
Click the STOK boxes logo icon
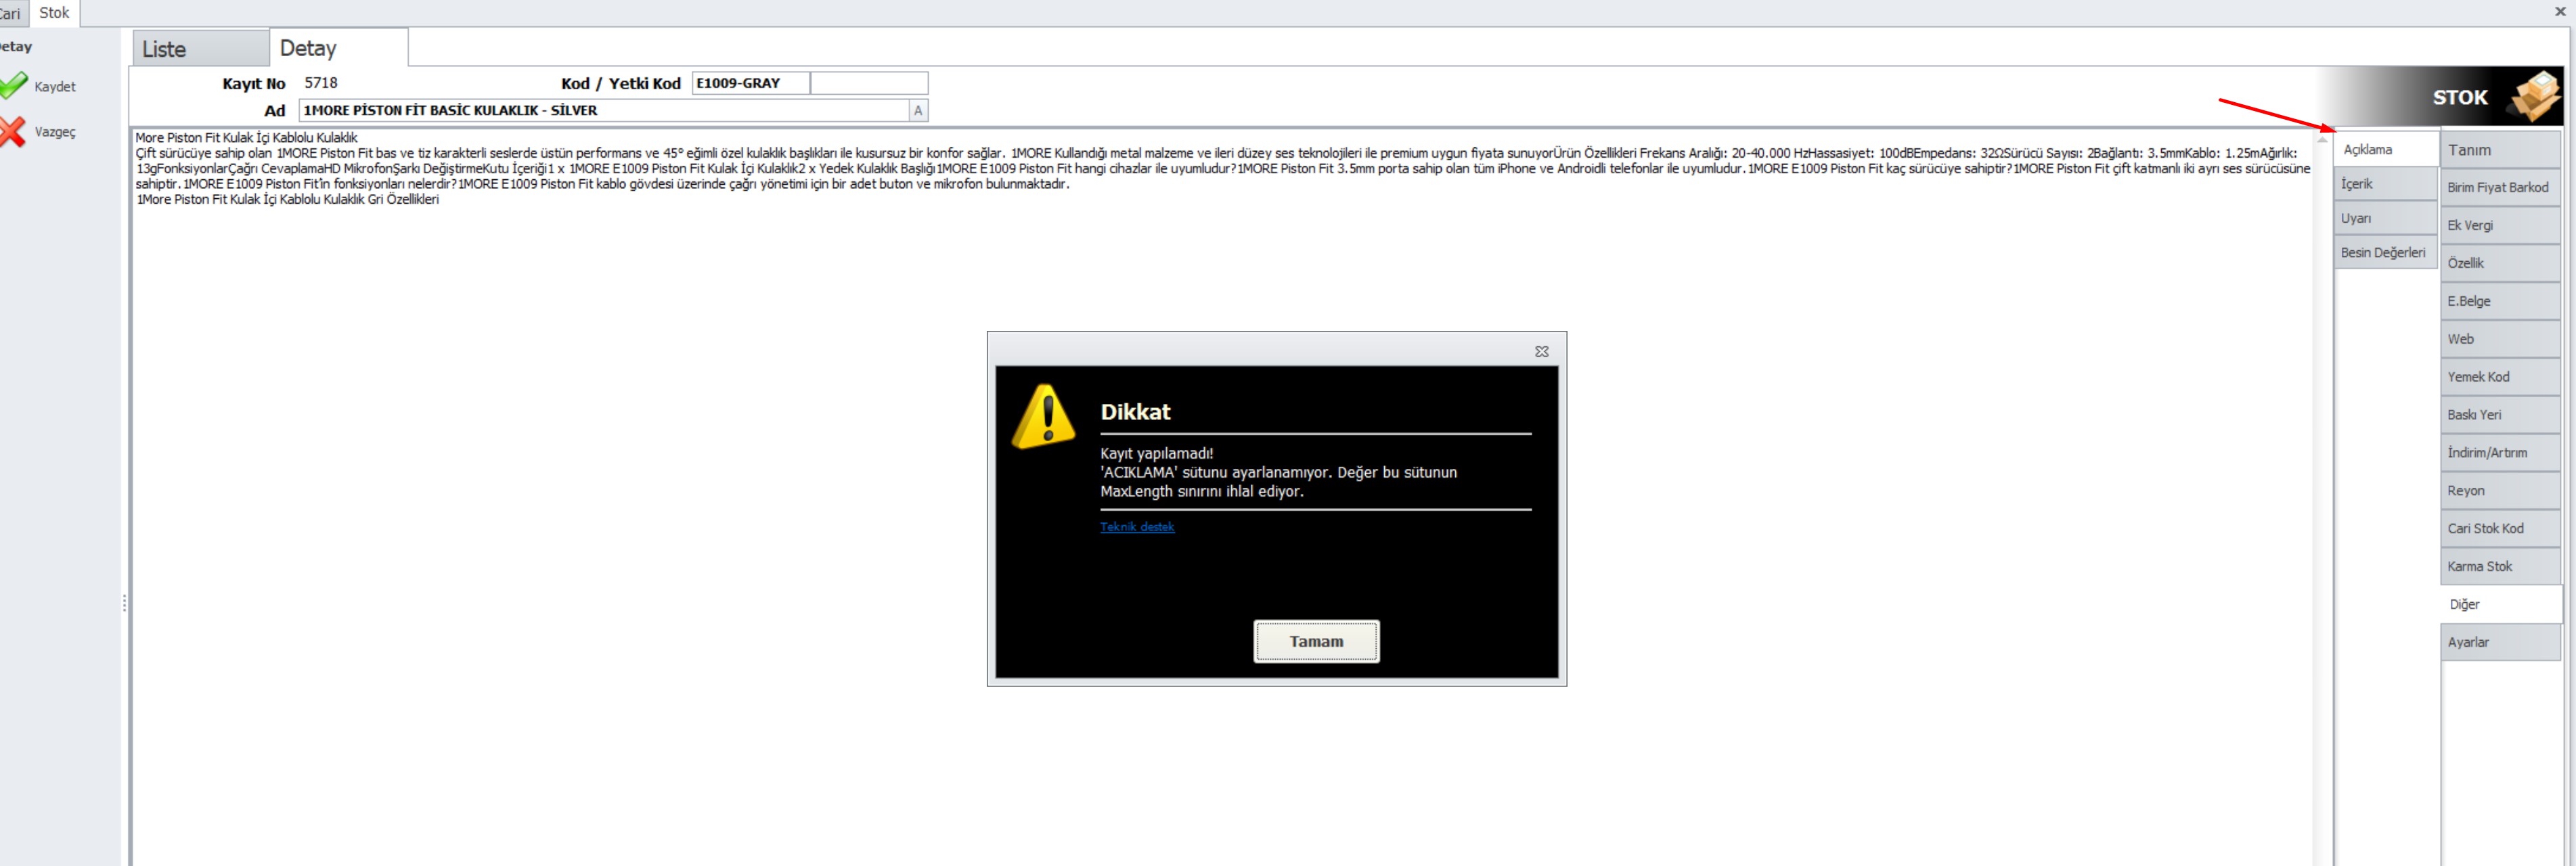(x=2535, y=97)
